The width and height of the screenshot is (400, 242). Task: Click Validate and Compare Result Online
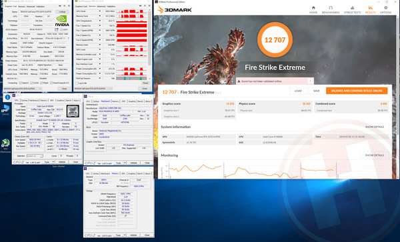(357, 91)
